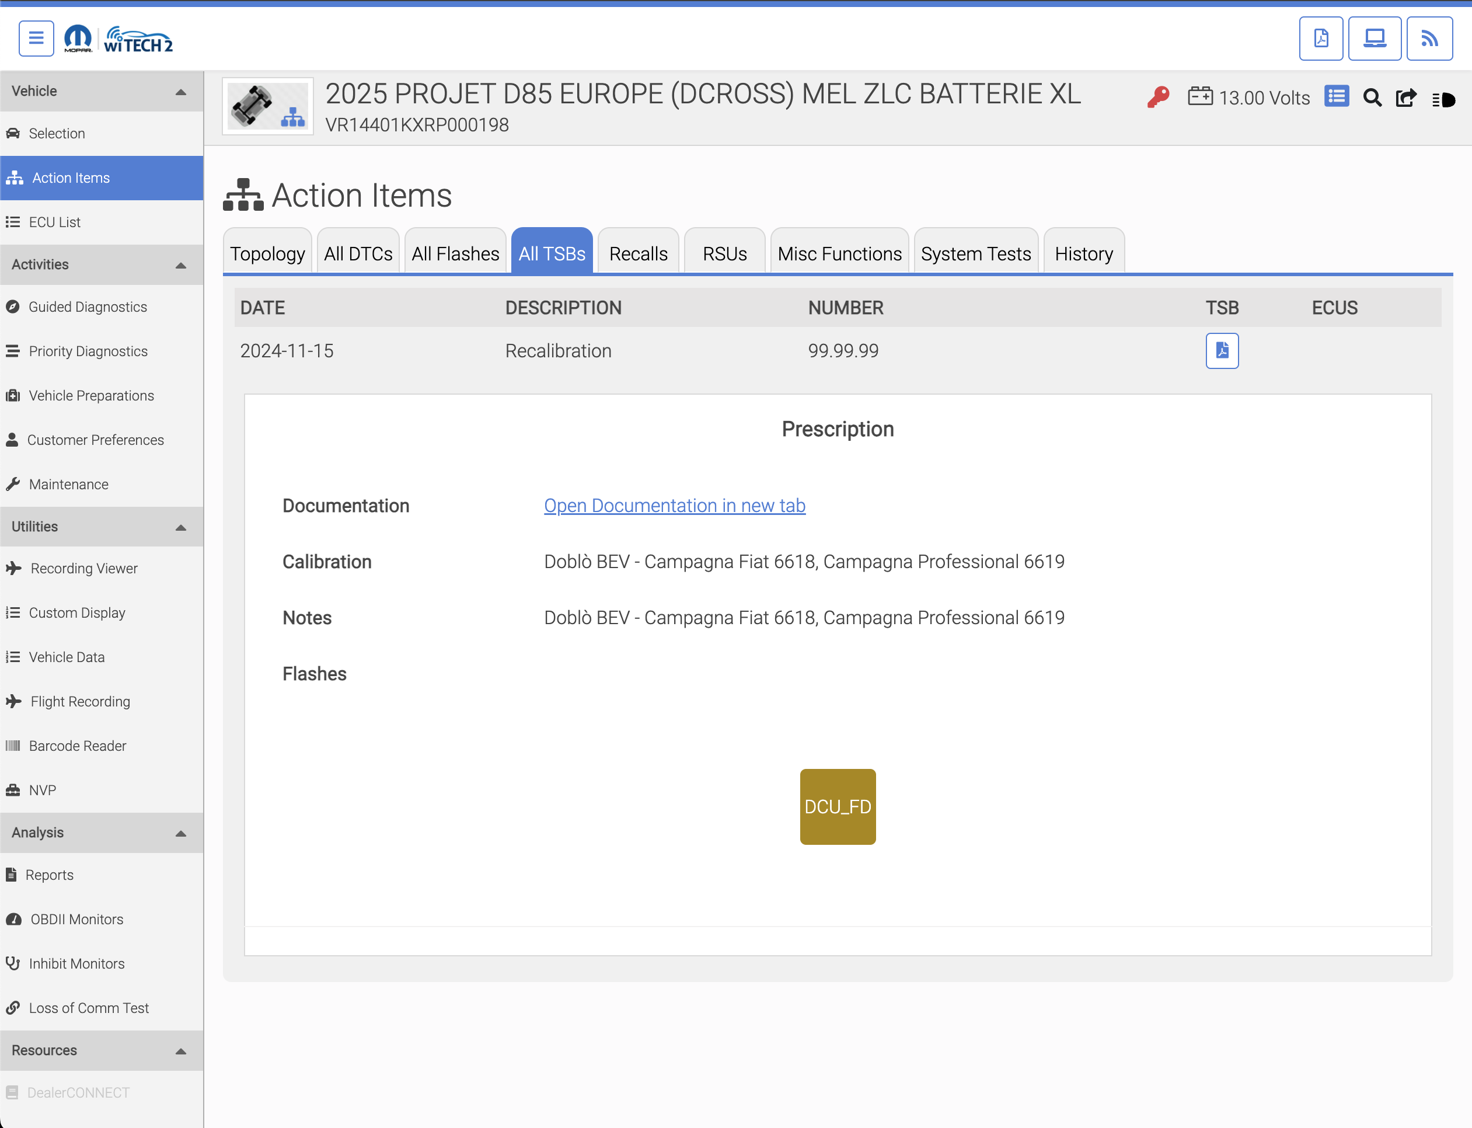Viewport: 1472px width, 1128px height.
Task: Click the wiTECH 2 logo
Action: tap(138, 39)
